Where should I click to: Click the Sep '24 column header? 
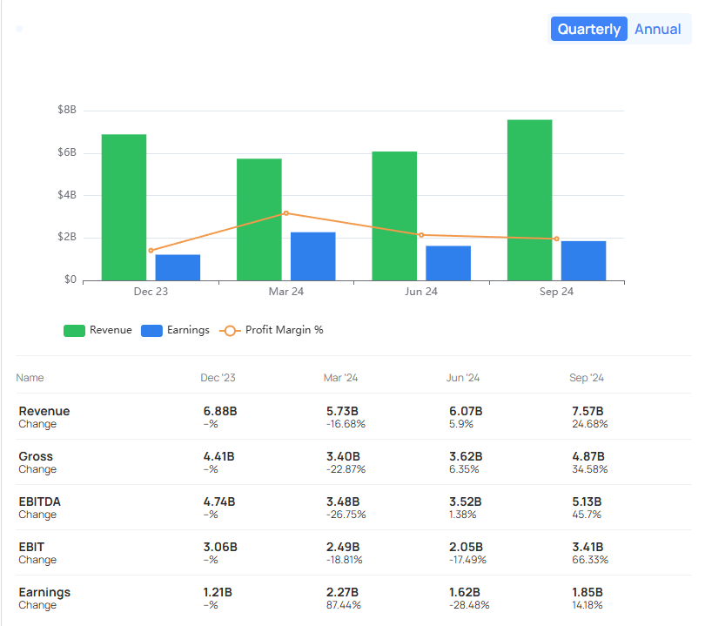pyautogui.click(x=587, y=378)
